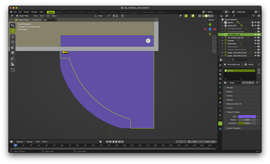The height and width of the screenshot is (164, 270).
Task: Select the Measure tool
Action: [12, 64]
